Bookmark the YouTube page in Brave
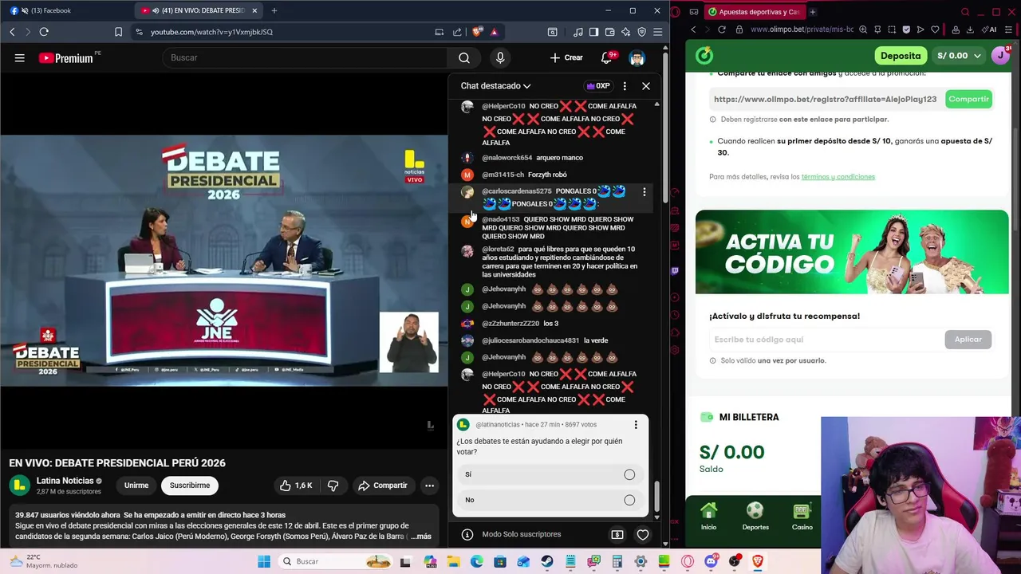 (x=118, y=32)
